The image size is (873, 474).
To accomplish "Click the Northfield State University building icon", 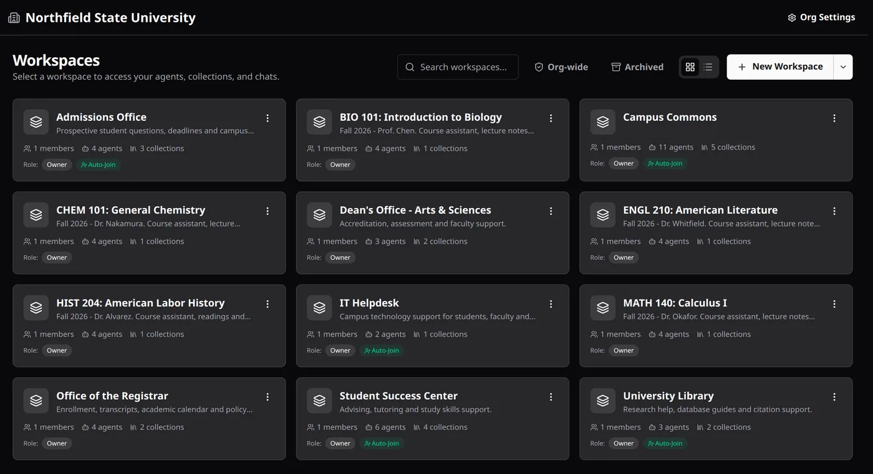I will 14,17.
